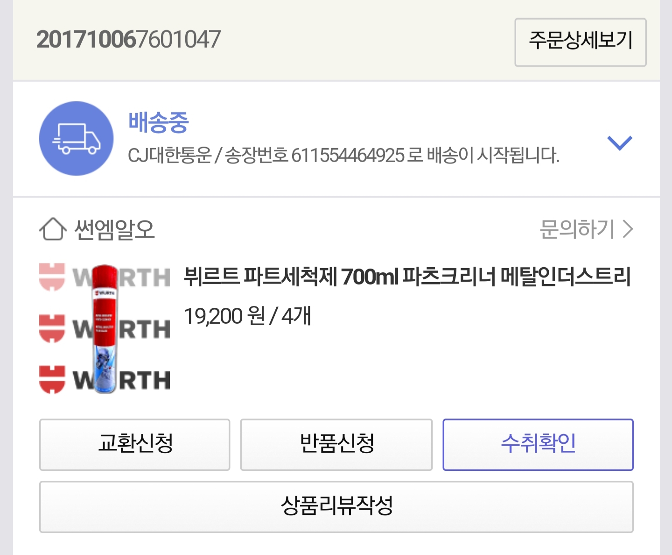Open the Würth spray can product thumbnail
The height and width of the screenshot is (555, 672).
click(105, 329)
